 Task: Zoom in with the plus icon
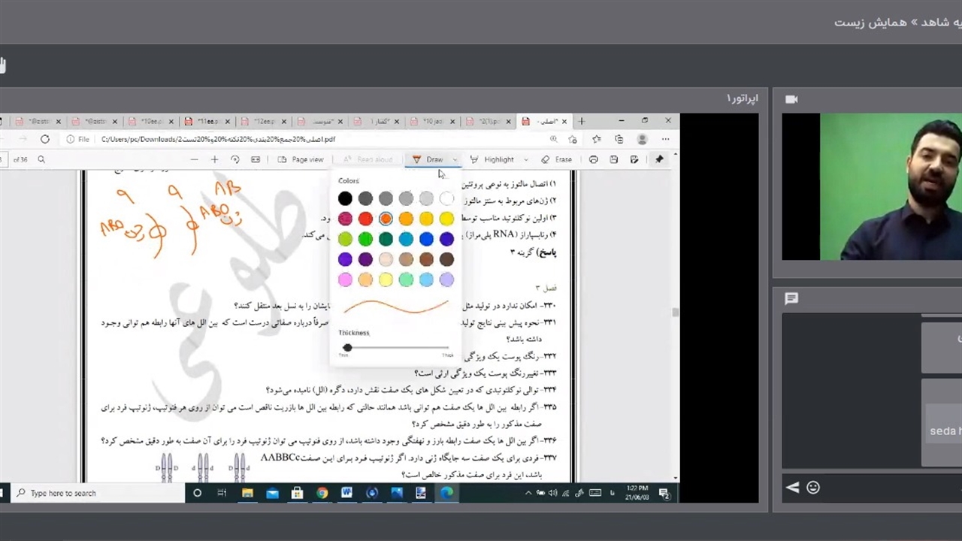pos(214,159)
